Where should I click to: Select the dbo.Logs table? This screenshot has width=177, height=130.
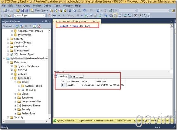[x=31, y=90]
